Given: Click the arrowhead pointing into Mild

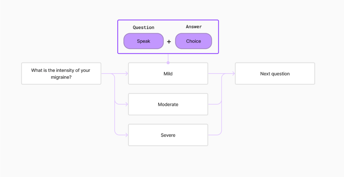Looking at the screenshot, I should (x=126, y=74).
